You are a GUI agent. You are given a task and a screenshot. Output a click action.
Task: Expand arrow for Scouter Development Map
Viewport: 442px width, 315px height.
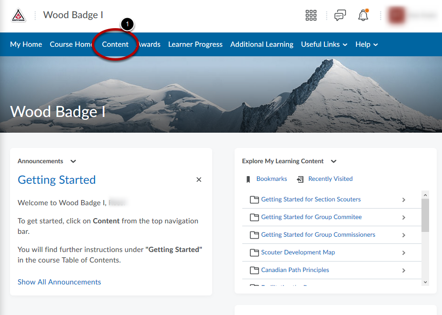tap(404, 253)
